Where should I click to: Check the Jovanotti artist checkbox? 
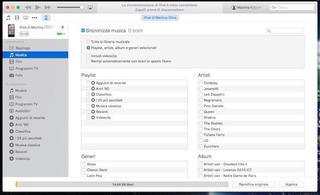pyautogui.click(x=201, y=89)
